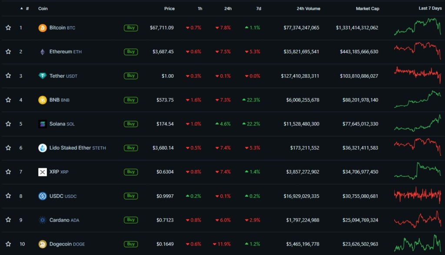445x255 pixels.
Task: Favorite Dogecoin using its star toggle
Action: [x=8, y=244]
